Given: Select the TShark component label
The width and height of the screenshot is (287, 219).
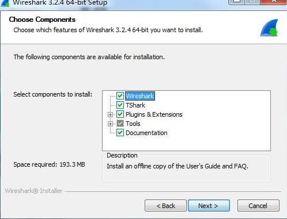Looking at the screenshot, I should (135, 105).
